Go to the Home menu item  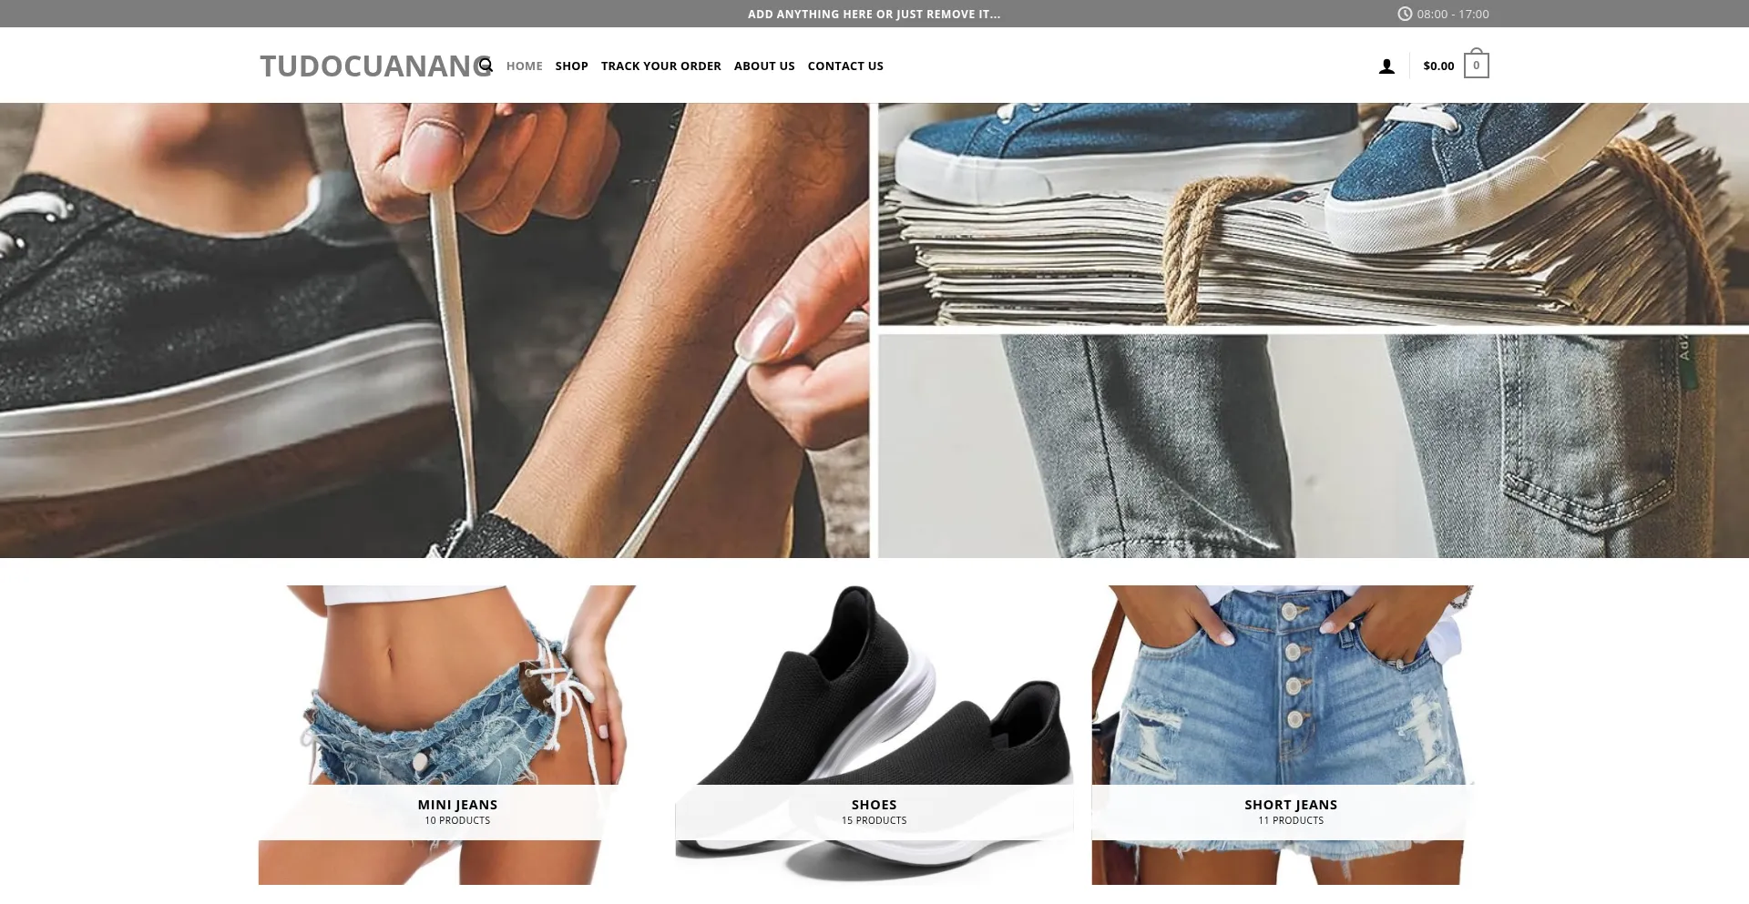click(524, 66)
